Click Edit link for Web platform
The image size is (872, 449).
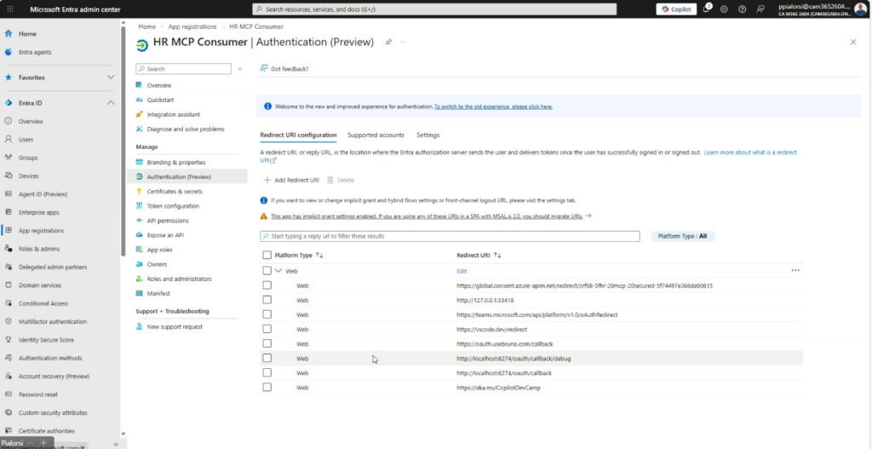pos(462,271)
